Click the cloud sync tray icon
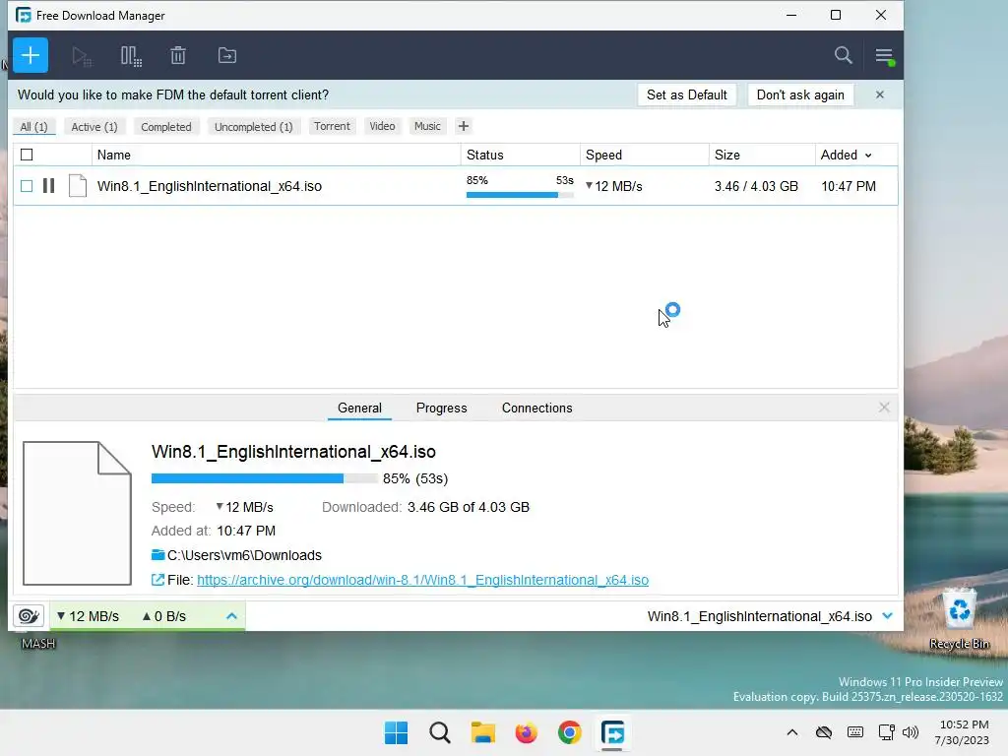The width and height of the screenshot is (1008, 756). pyautogui.click(x=824, y=732)
